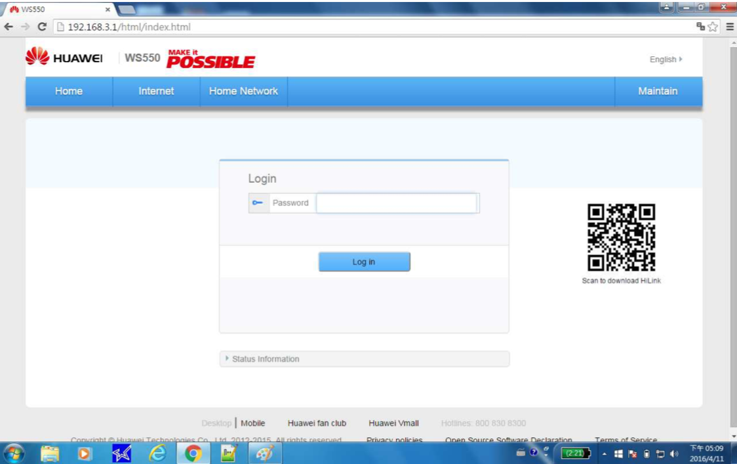Viewport: 737px width, 464px height.
Task: Click the volume speaker tray icon
Action: 675,454
